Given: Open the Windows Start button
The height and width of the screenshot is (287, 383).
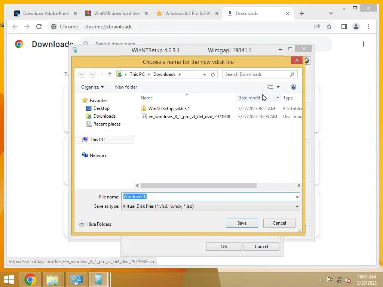Looking at the screenshot, I should click(x=9, y=280).
